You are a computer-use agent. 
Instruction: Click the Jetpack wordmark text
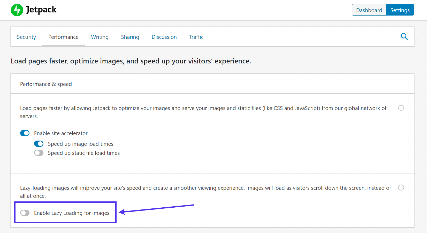point(41,10)
